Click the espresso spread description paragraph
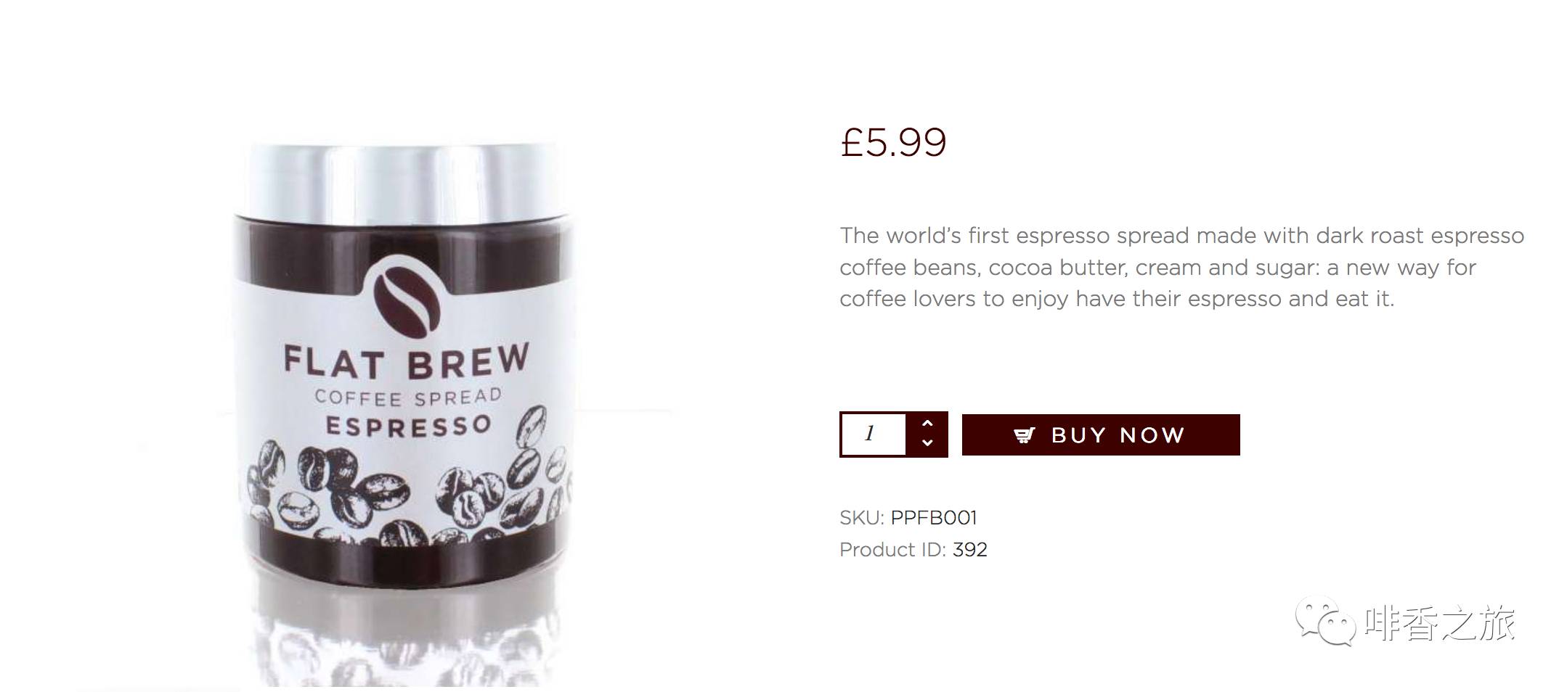Viewport: 1567px width, 692px height. coord(1181,267)
